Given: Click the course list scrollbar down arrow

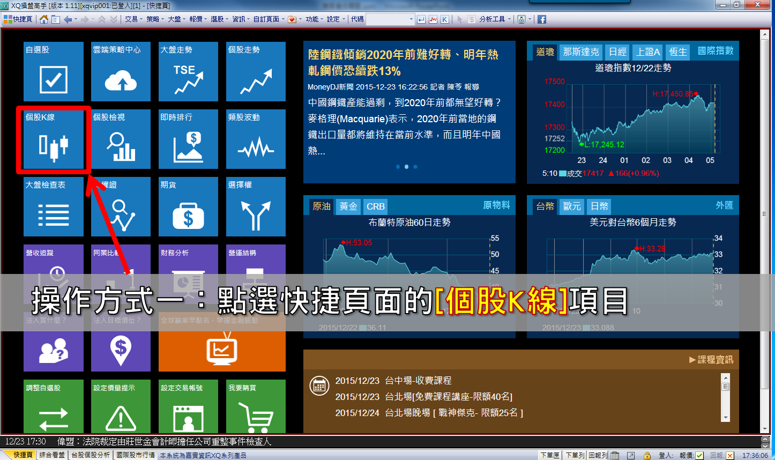Looking at the screenshot, I should point(726,417).
